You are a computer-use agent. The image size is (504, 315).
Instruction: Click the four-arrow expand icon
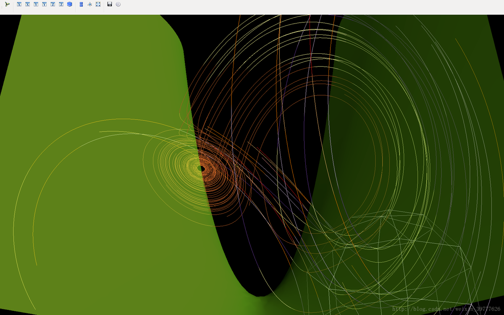point(98,4)
